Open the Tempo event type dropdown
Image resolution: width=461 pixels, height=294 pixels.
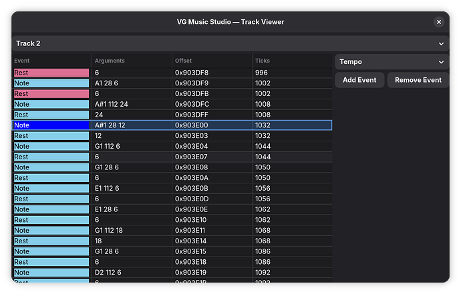392,62
